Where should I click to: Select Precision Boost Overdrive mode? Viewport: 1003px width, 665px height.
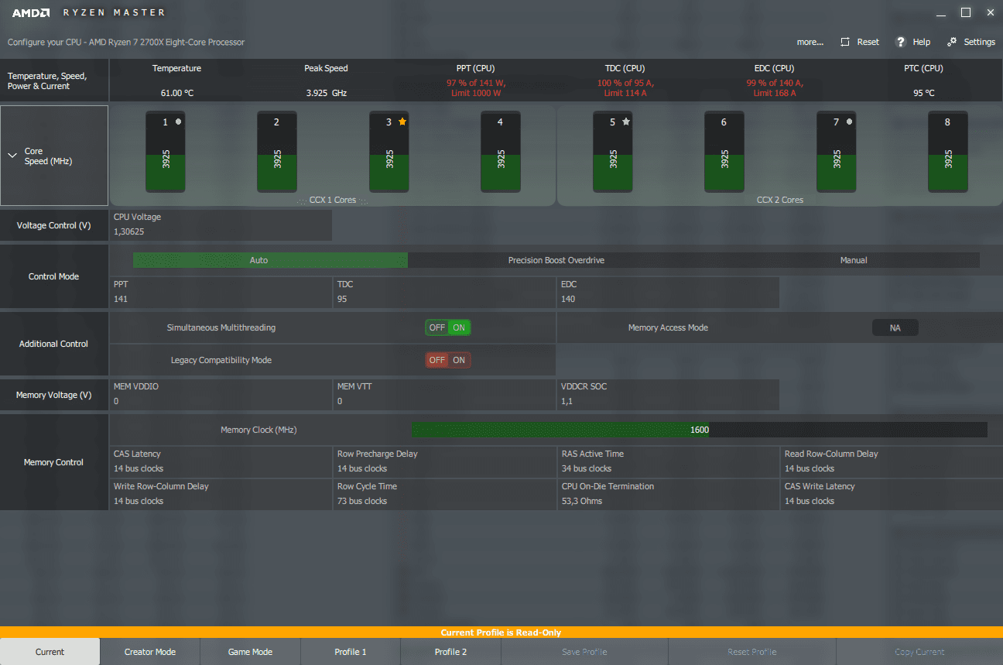[556, 260]
